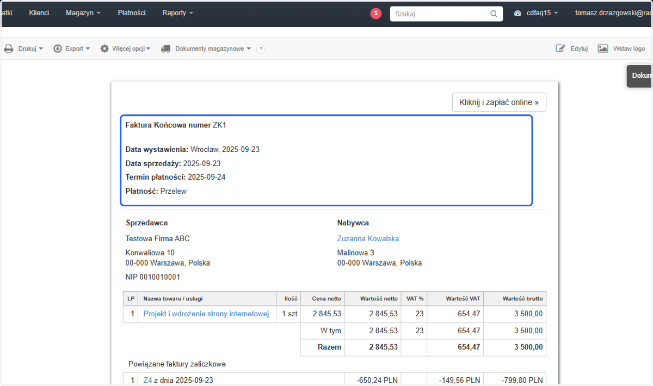
Task: Click the Płatność: Przelew line
Action: tap(156, 191)
